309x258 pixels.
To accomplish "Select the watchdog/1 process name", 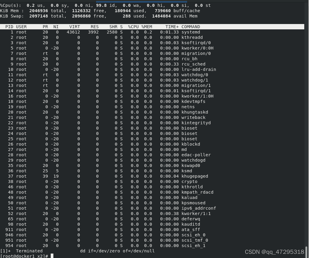I will (x=195, y=80).
